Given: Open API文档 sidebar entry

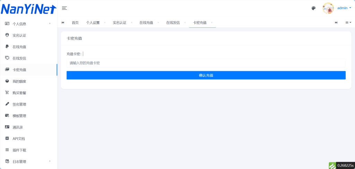Looking at the screenshot, I should coord(19,139).
